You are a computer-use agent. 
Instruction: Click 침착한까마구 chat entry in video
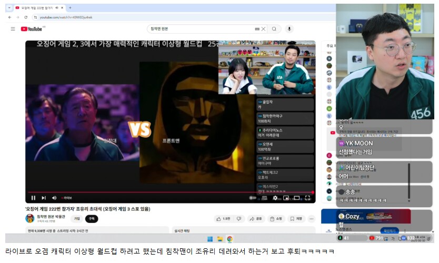coord(285,118)
